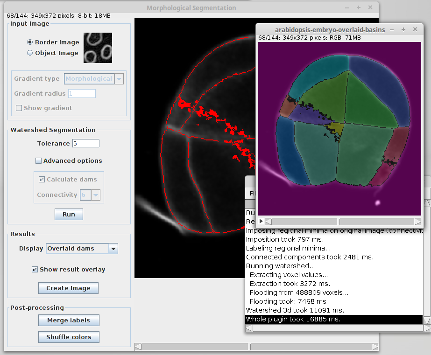Image resolution: width=431 pixels, height=355 pixels.
Task: Click log line 'Extraction took 3272 ms.'
Action: point(290,284)
